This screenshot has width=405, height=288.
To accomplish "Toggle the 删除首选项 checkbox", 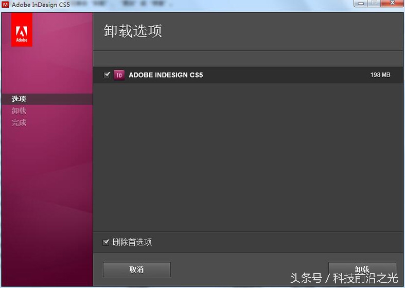I will click(106, 242).
